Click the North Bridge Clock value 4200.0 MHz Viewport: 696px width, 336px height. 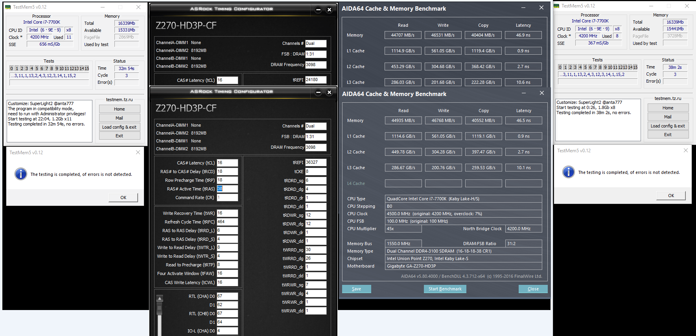pos(524,229)
